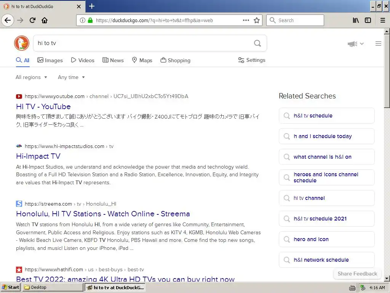The height and width of the screenshot is (293, 390).
Task: Expand the Any time filter
Action: coord(71,77)
